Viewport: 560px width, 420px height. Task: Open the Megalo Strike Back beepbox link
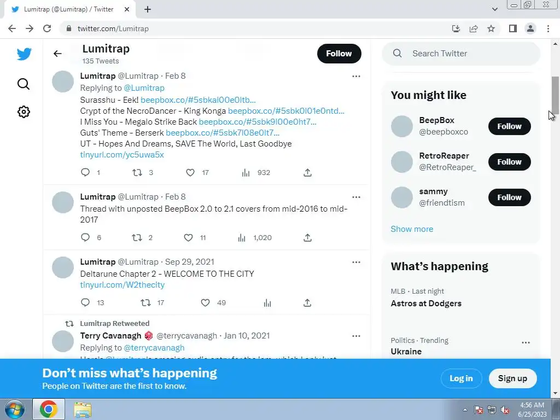tap(258, 122)
